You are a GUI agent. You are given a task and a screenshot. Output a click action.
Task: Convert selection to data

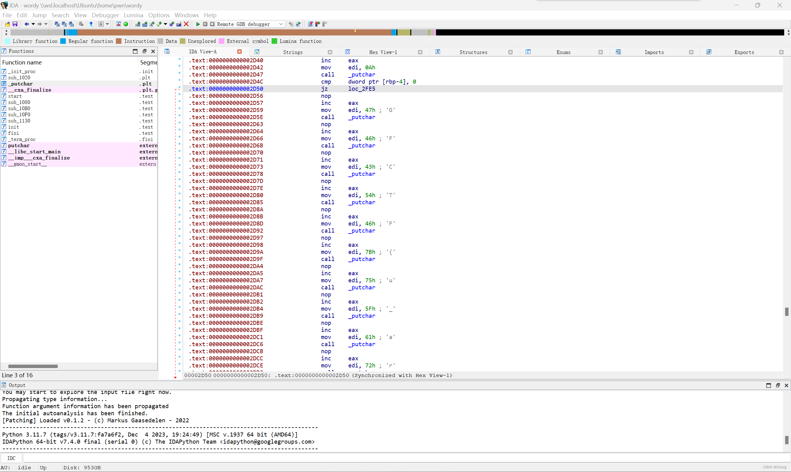146,24
